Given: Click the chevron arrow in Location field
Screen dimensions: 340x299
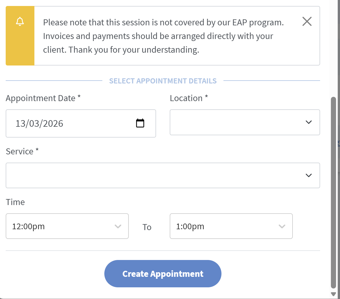Looking at the screenshot, I should pos(308,122).
